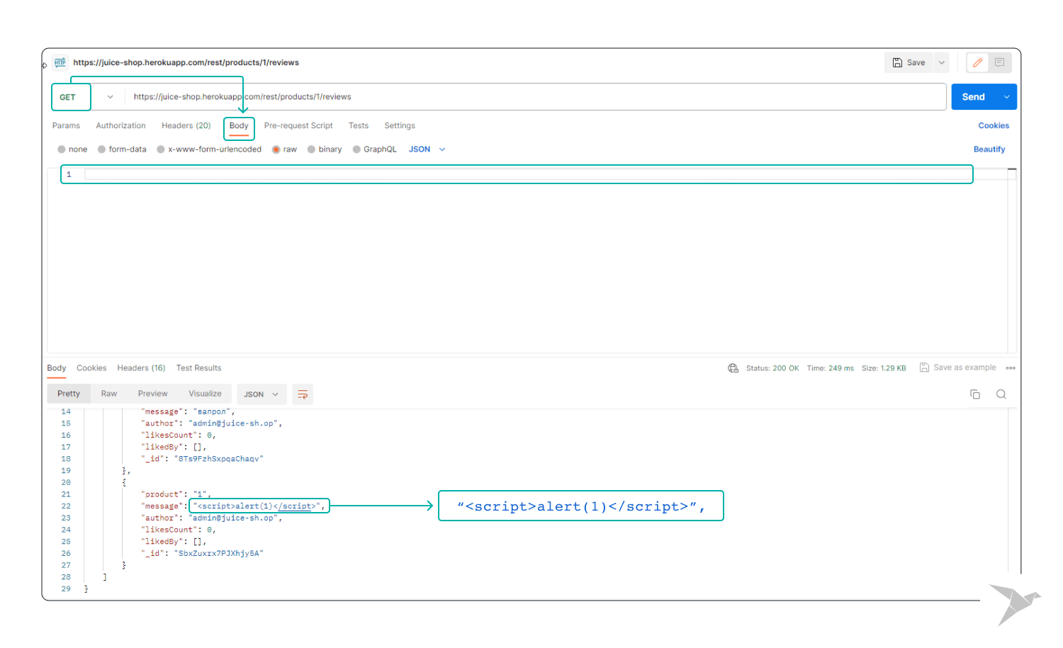The height and width of the screenshot is (648, 1063).
Task: Search the response with magnifier icon
Action: (x=1001, y=394)
